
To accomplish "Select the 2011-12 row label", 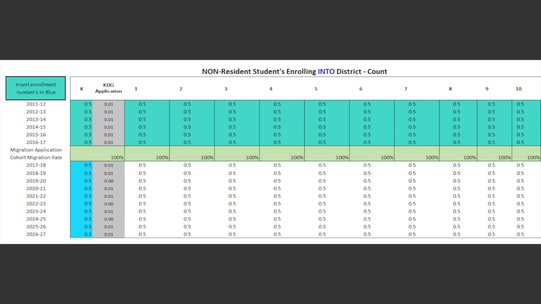I will 36,104.
